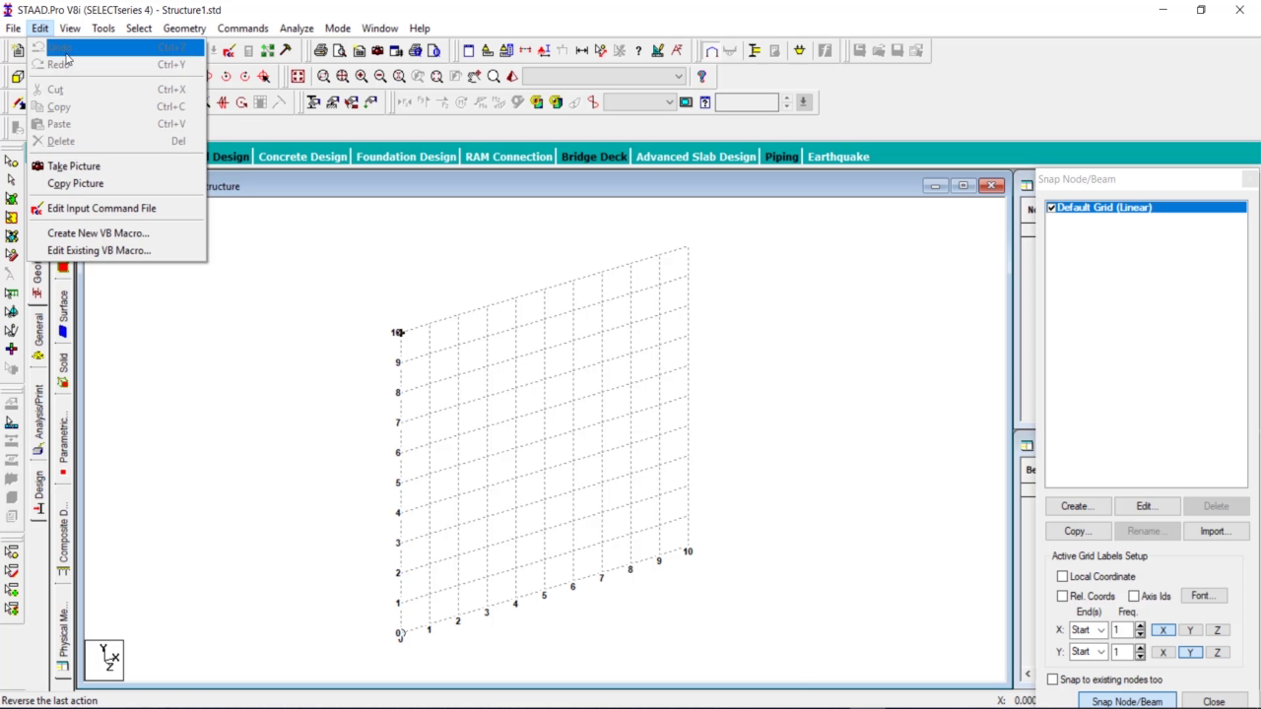Open the wide view dropdown in toolbar
1261x709 pixels.
tap(604, 76)
